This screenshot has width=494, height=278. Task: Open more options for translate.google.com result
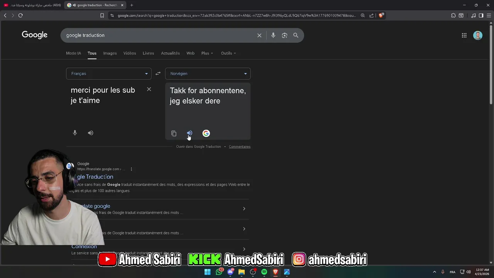[131, 169]
